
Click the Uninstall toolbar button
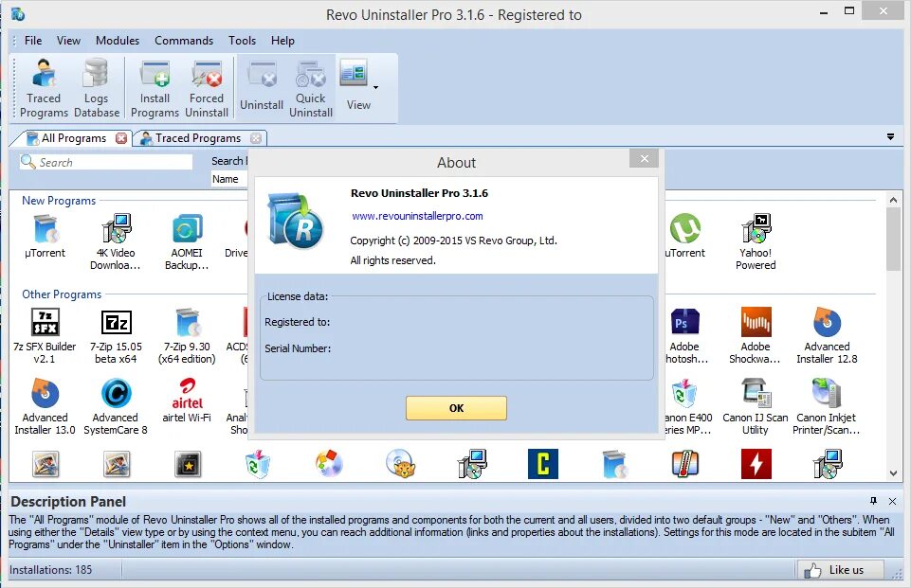(x=262, y=87)
